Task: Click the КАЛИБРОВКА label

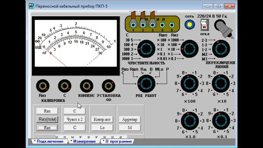Action: click(53, 101)
